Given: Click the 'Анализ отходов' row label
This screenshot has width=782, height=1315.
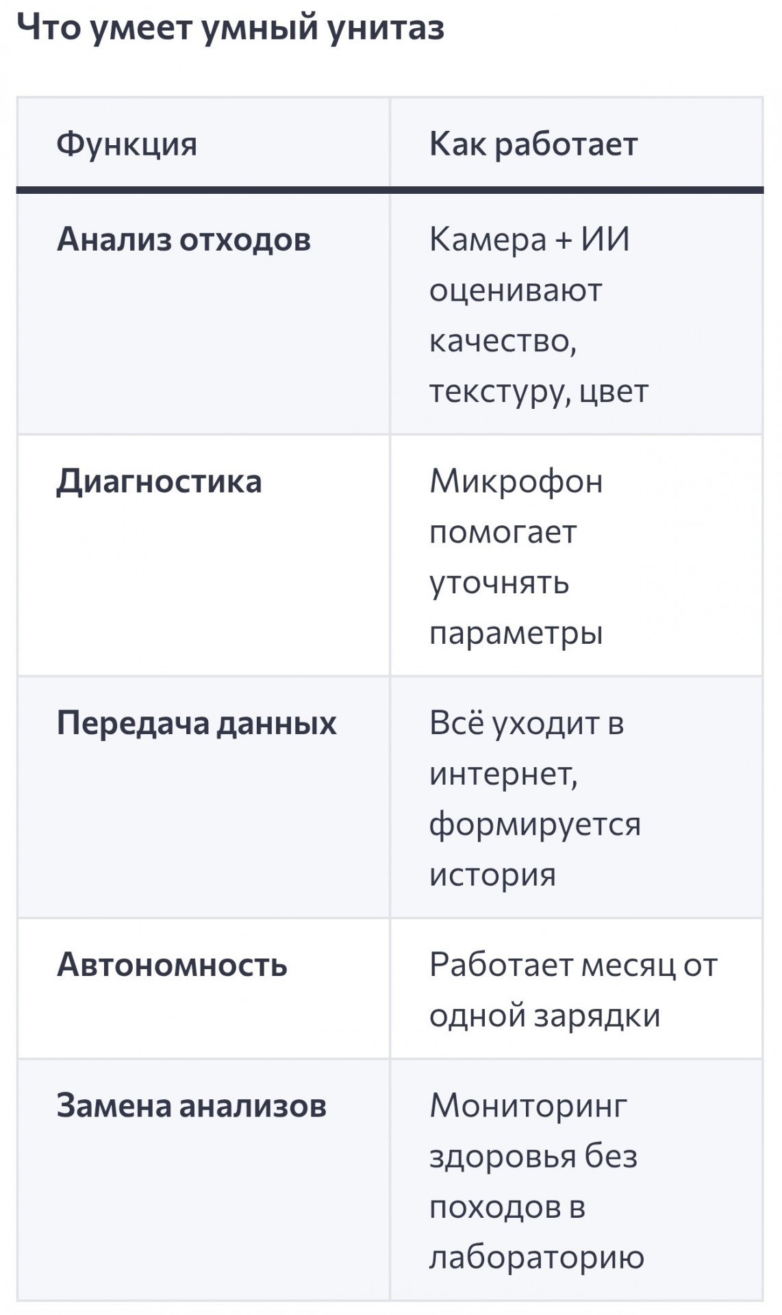Looking at the screenshot, I should [x=184, y=239].
